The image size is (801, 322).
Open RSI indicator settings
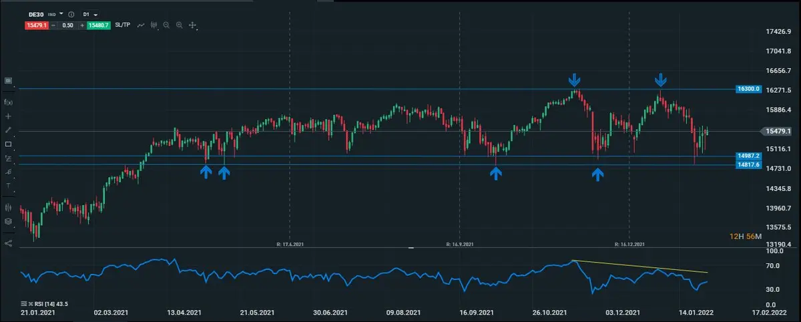[x=25, y=303]
